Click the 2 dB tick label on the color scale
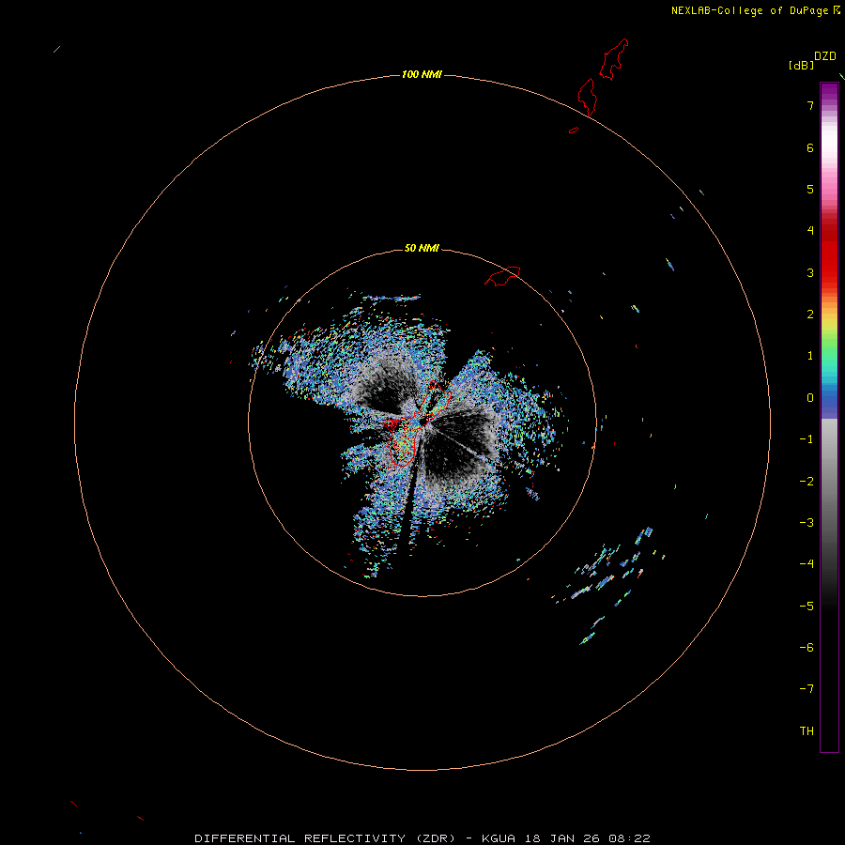Viewport: 845px width, 845px height. click(x=810, y=315)
